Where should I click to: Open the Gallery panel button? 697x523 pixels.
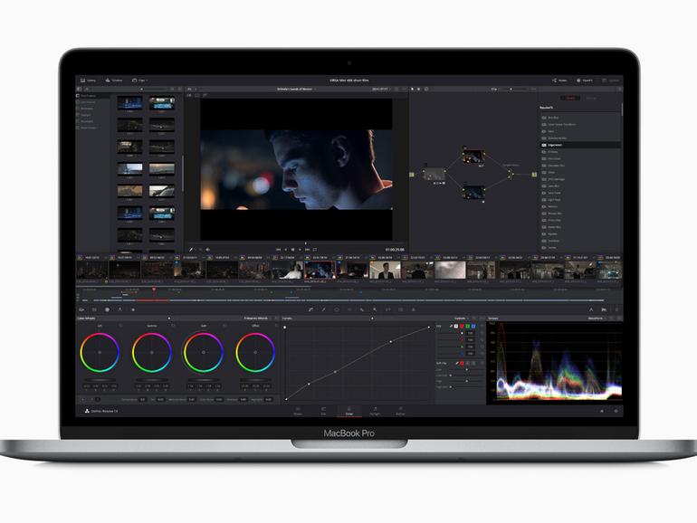(x=88, y=81)
